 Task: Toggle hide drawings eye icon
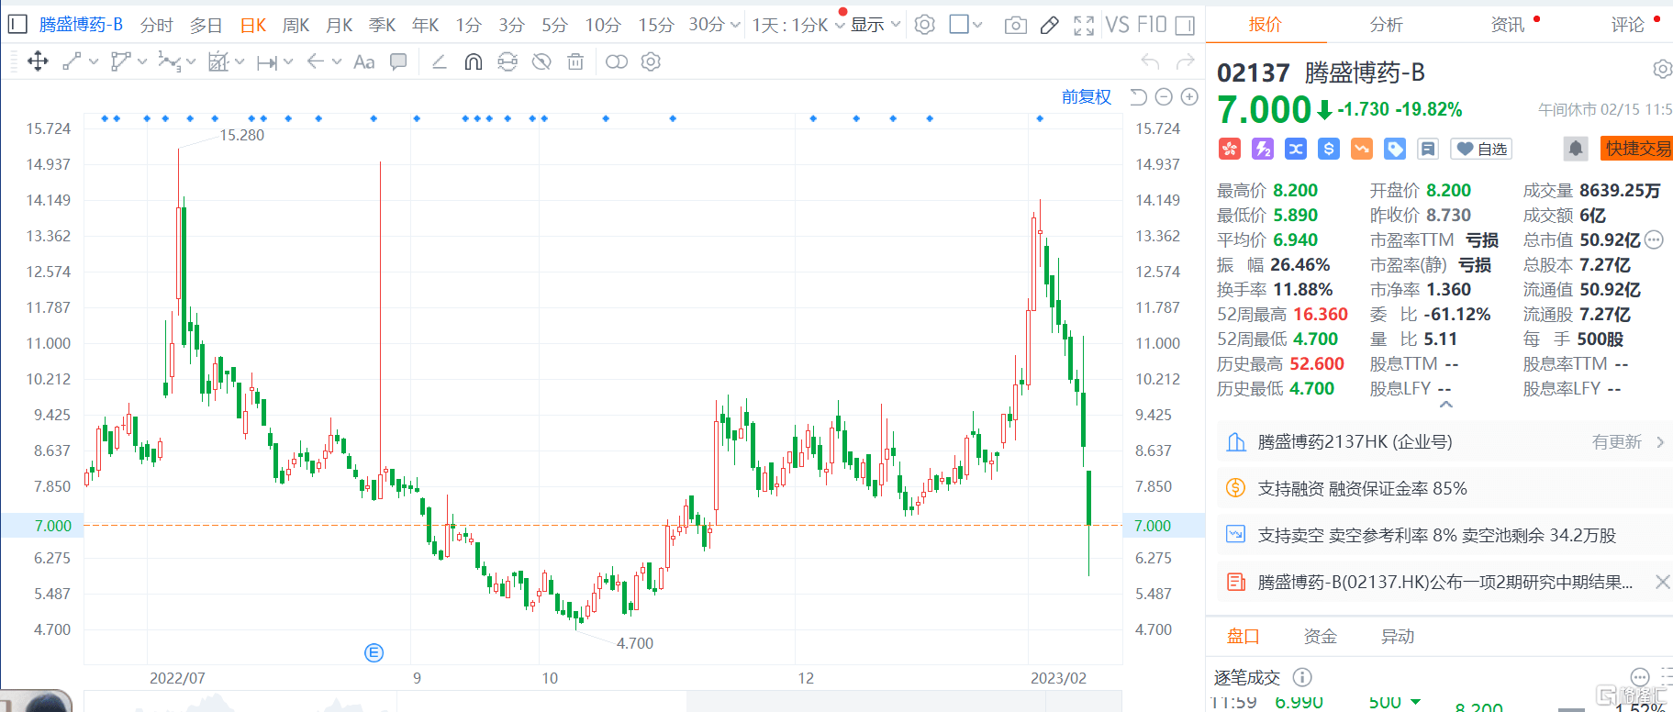point(541,61)
